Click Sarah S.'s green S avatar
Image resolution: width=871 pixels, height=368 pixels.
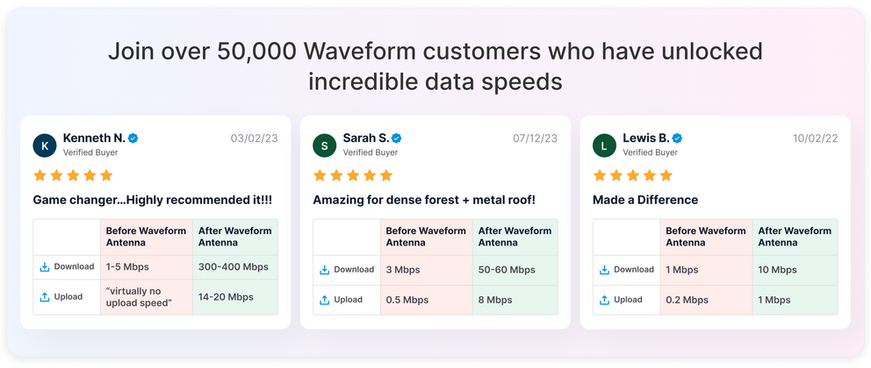(325, 145)
